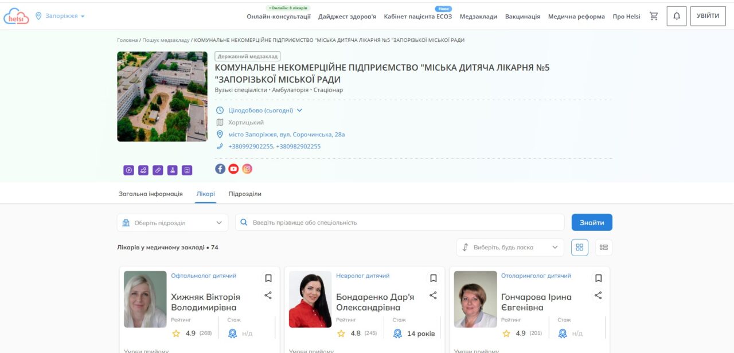Viewport: 734px width, 353px height.
Task: Go to Медзаклади section
Action: (x=478, y=17)
